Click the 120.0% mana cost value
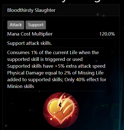124x130 pixels. pos(107,34)
